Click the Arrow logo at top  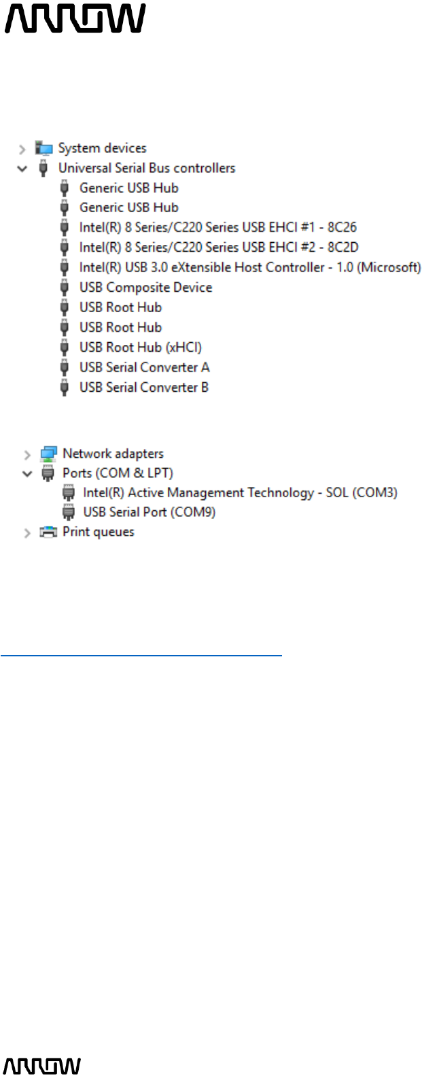click(75, 18)
